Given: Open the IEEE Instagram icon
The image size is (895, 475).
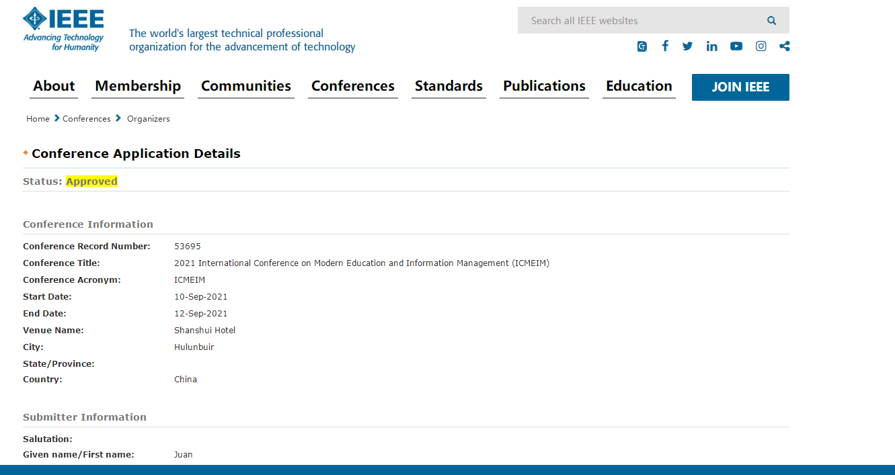Looking at the screenshot, I should pos(761,46).
